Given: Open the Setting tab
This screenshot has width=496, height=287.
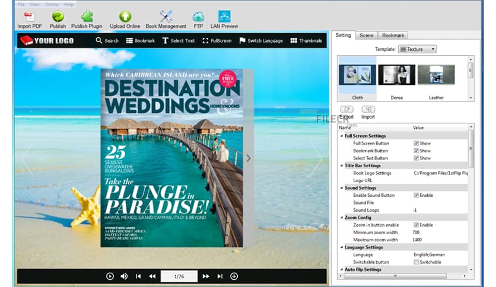Looking at the screenshot, I should (x=343, y=35).
